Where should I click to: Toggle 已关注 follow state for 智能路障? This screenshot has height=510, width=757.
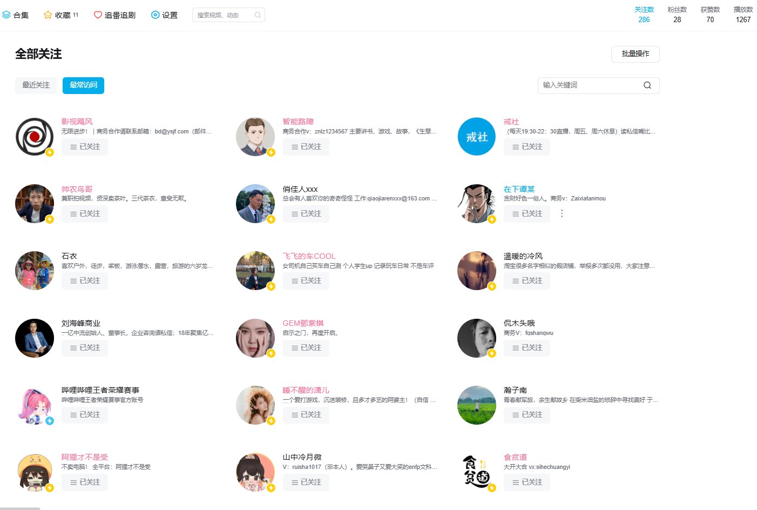click(x=306, y=147)
